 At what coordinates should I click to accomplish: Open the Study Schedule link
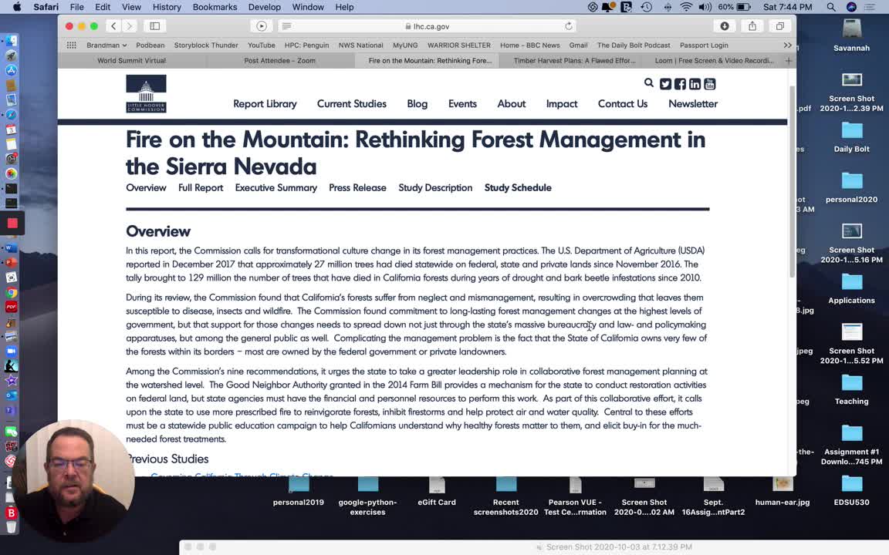tap(518, 188)
